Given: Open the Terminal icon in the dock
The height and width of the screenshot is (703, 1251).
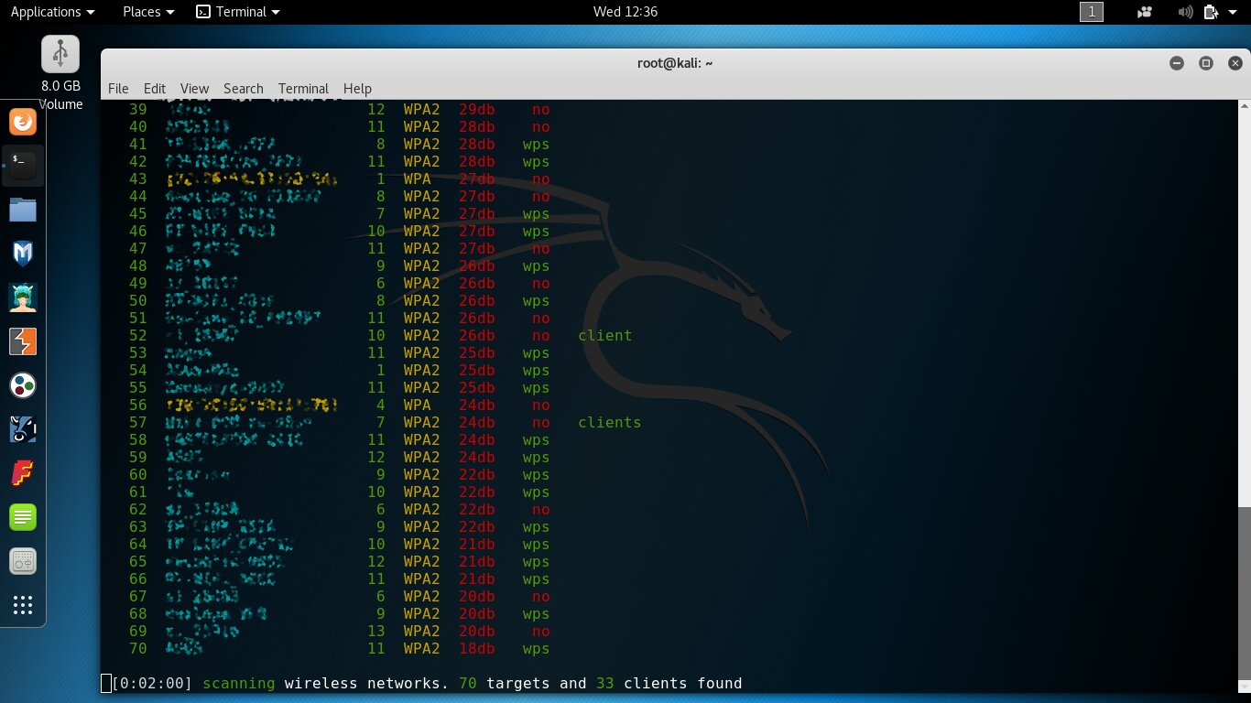Looking at the screenshot, I should point(23,165).
